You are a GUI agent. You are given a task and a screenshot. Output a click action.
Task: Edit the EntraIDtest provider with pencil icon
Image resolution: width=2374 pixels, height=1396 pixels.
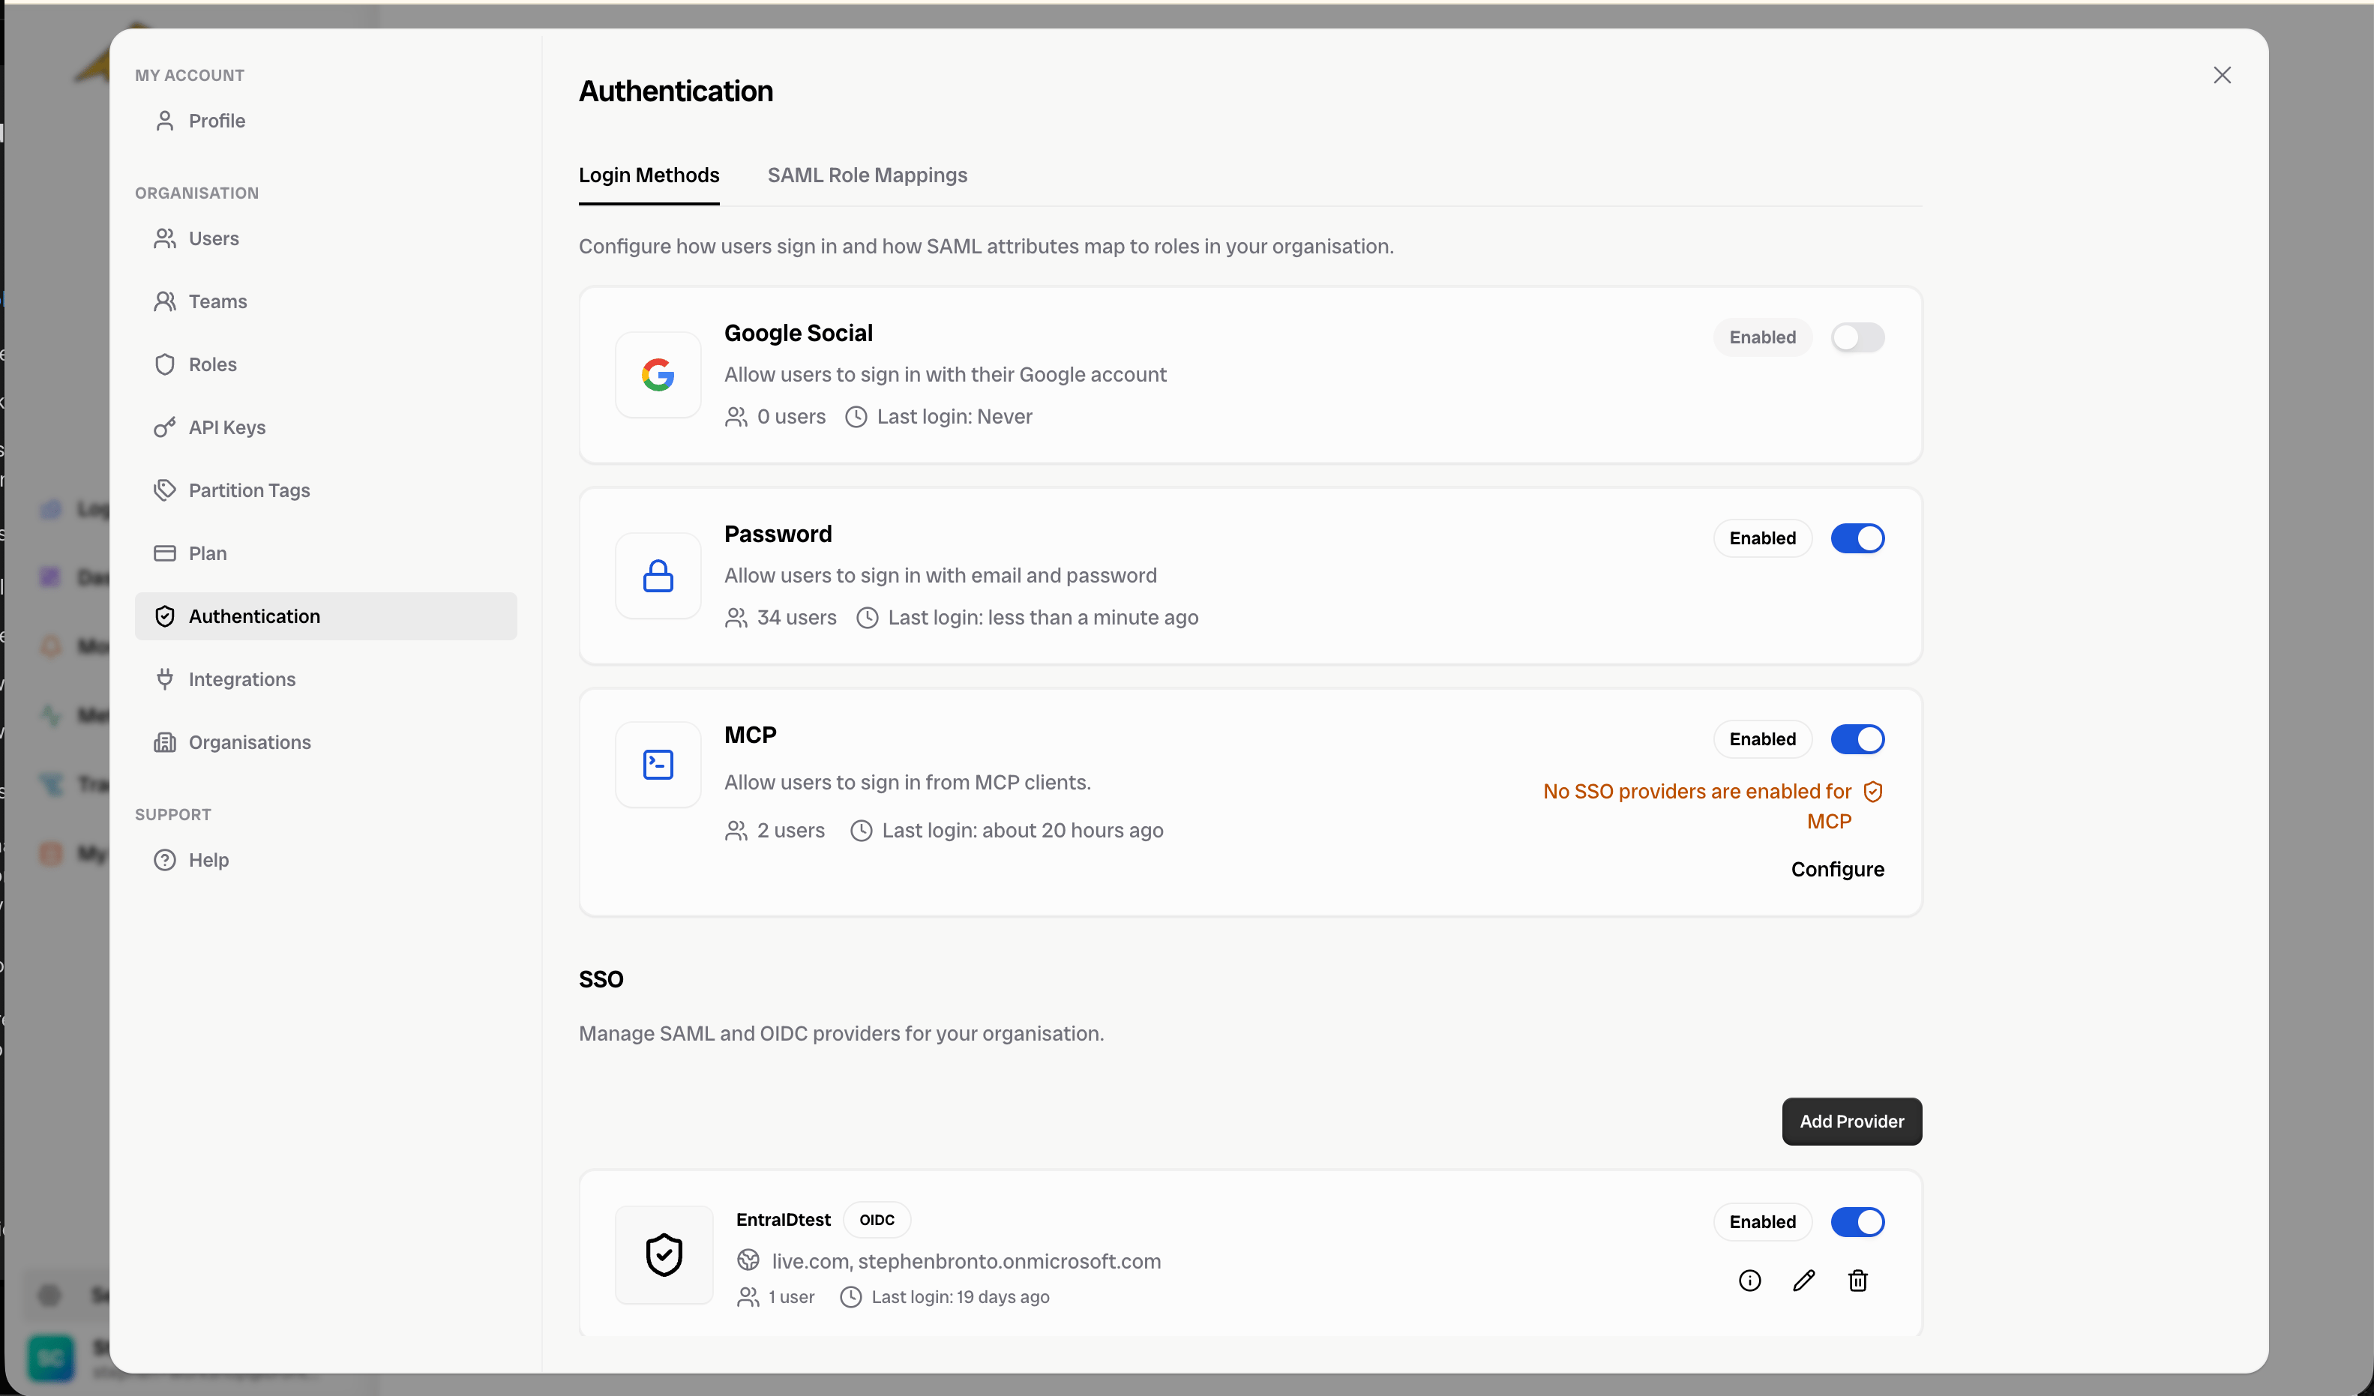1804,1280
